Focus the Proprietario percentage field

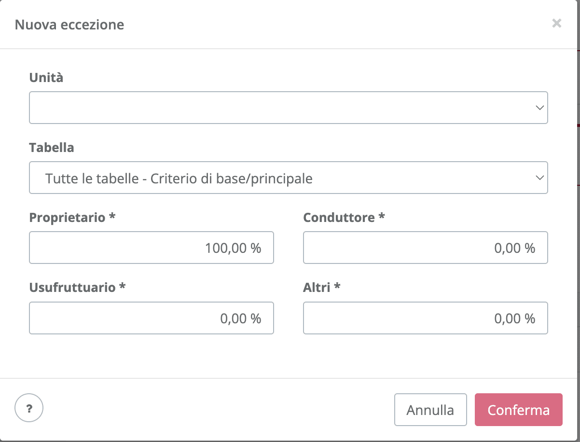point(152,248)
